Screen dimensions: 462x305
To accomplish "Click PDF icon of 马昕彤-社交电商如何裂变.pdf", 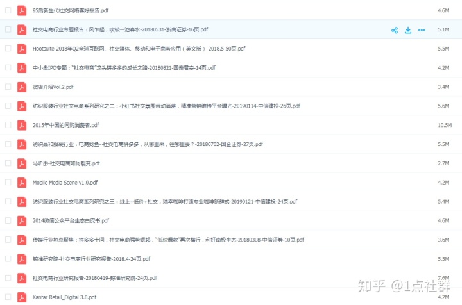I will point(22,163).
